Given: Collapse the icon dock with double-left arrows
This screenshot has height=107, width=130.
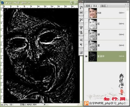Looking at the screenshot, I should pos(82,1).
